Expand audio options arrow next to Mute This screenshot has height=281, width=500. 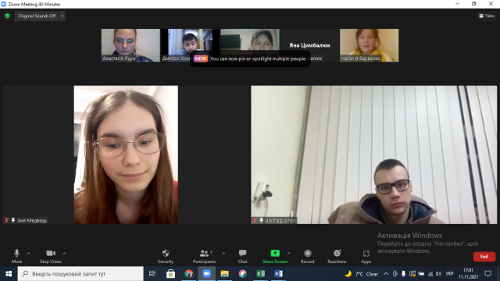tap(28, 253)
